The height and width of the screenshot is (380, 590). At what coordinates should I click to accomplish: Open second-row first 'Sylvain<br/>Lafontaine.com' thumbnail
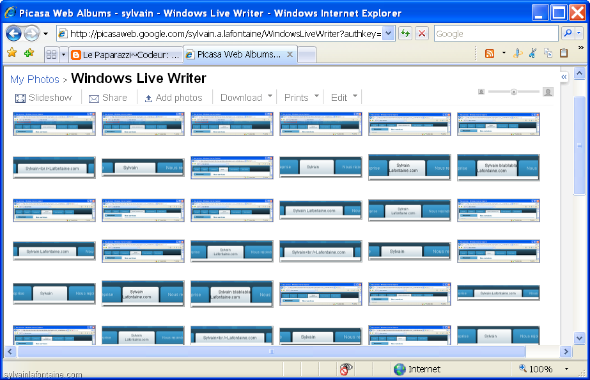tap(54, 167)
